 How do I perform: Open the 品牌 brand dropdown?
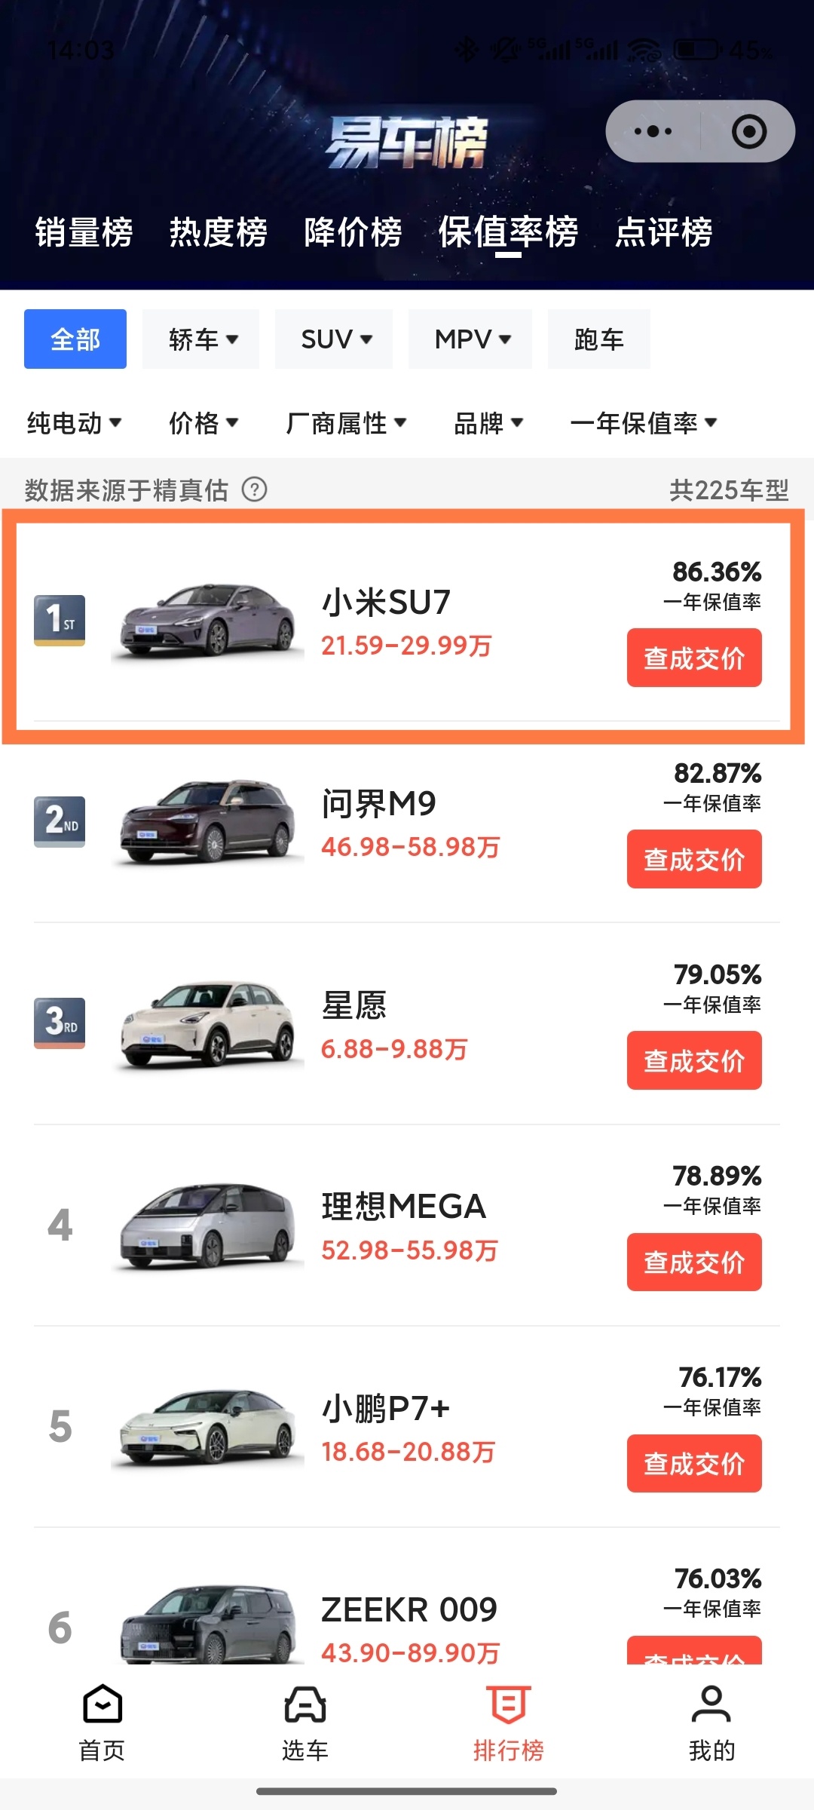[488, 423]
